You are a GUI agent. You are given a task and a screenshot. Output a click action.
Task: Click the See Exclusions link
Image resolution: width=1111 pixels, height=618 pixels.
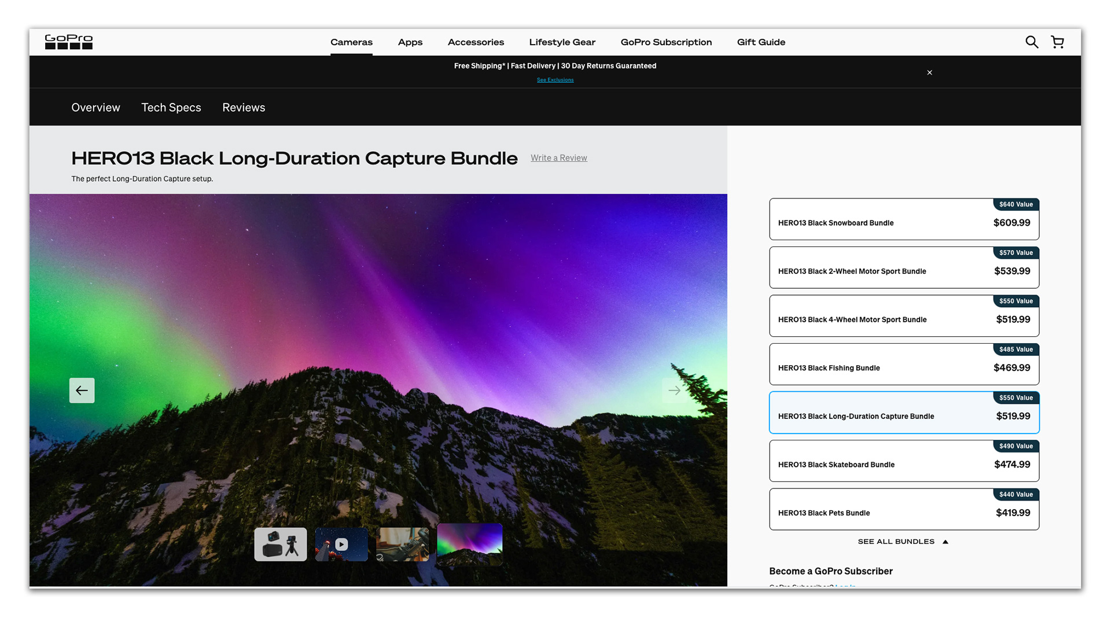[555, 80]
